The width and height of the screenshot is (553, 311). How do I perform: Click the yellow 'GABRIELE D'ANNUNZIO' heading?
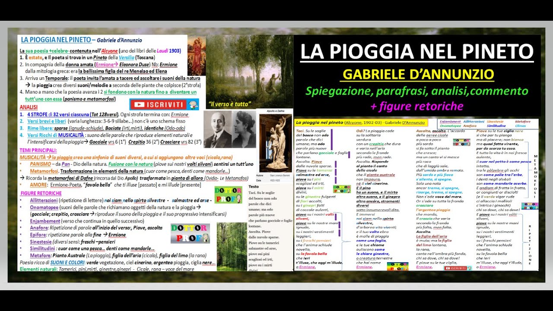pyautogui.click(x=418, y=74)
